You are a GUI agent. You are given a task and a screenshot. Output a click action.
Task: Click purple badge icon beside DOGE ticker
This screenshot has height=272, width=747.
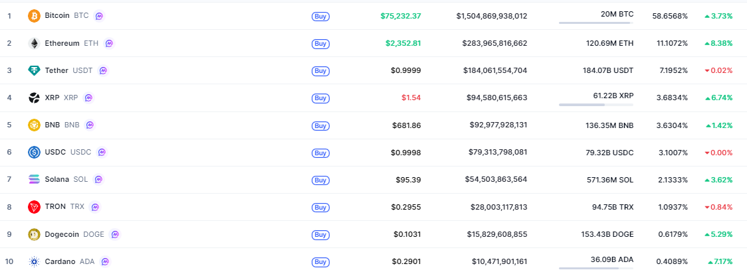115,234
